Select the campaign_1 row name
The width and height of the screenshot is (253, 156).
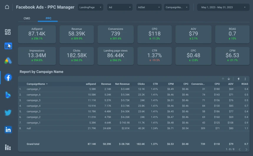[x=34, y=123]
